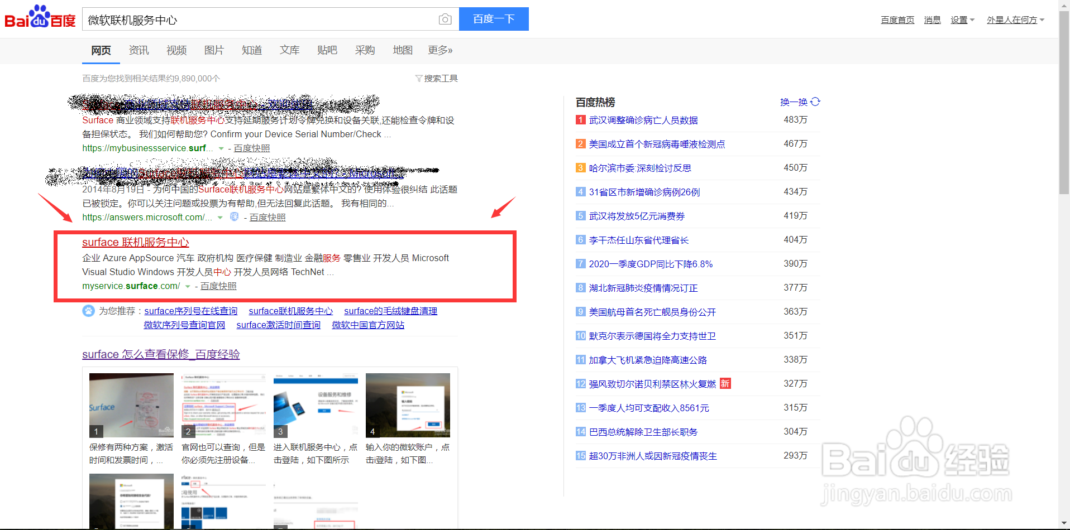Click the search tools filter icon

click(x=418, y=79)
